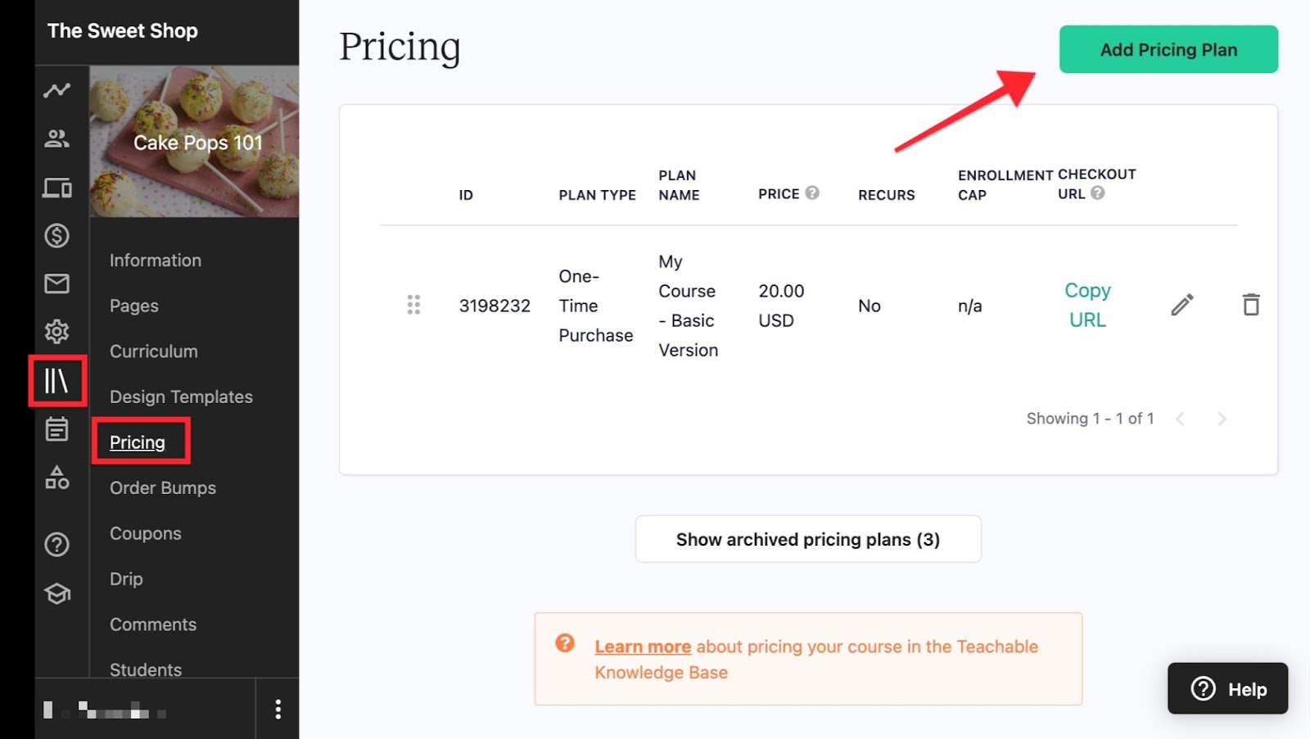Image resolution: width=1310 pixels, height=739 pixels.
Task: Select Curriculum in course menu
Action: (154, 351)
